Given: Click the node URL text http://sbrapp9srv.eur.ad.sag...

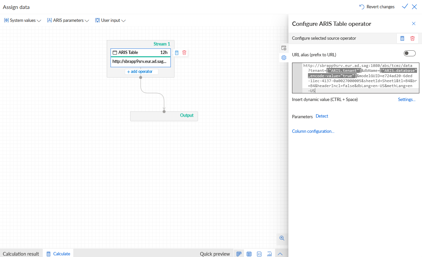Looking at the screenshot, I should 140,62.
